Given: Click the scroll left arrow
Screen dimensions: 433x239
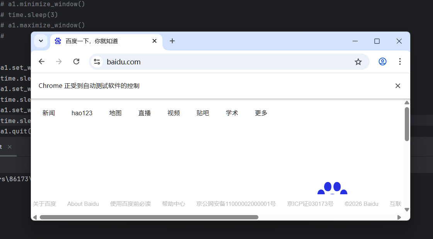Looking at the screenshot, I should click(35, 217).
